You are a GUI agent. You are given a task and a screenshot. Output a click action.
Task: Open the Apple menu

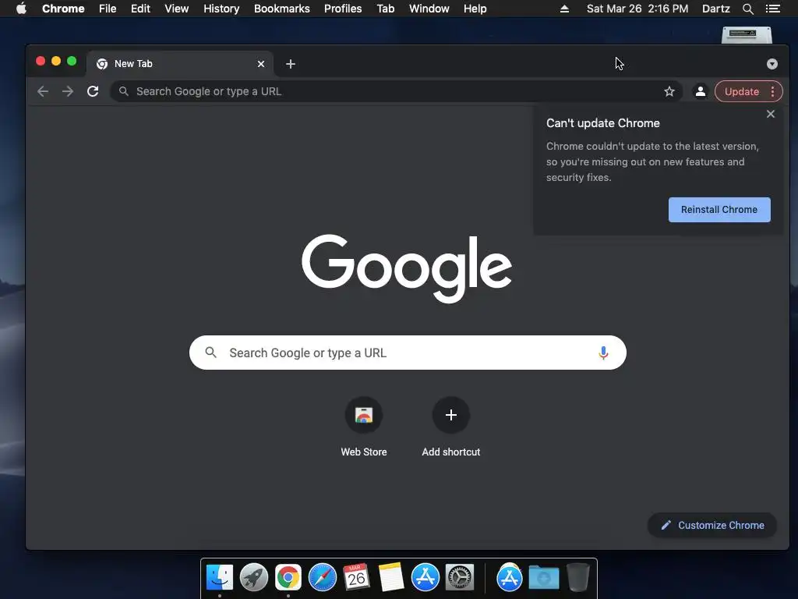(21, 9)
